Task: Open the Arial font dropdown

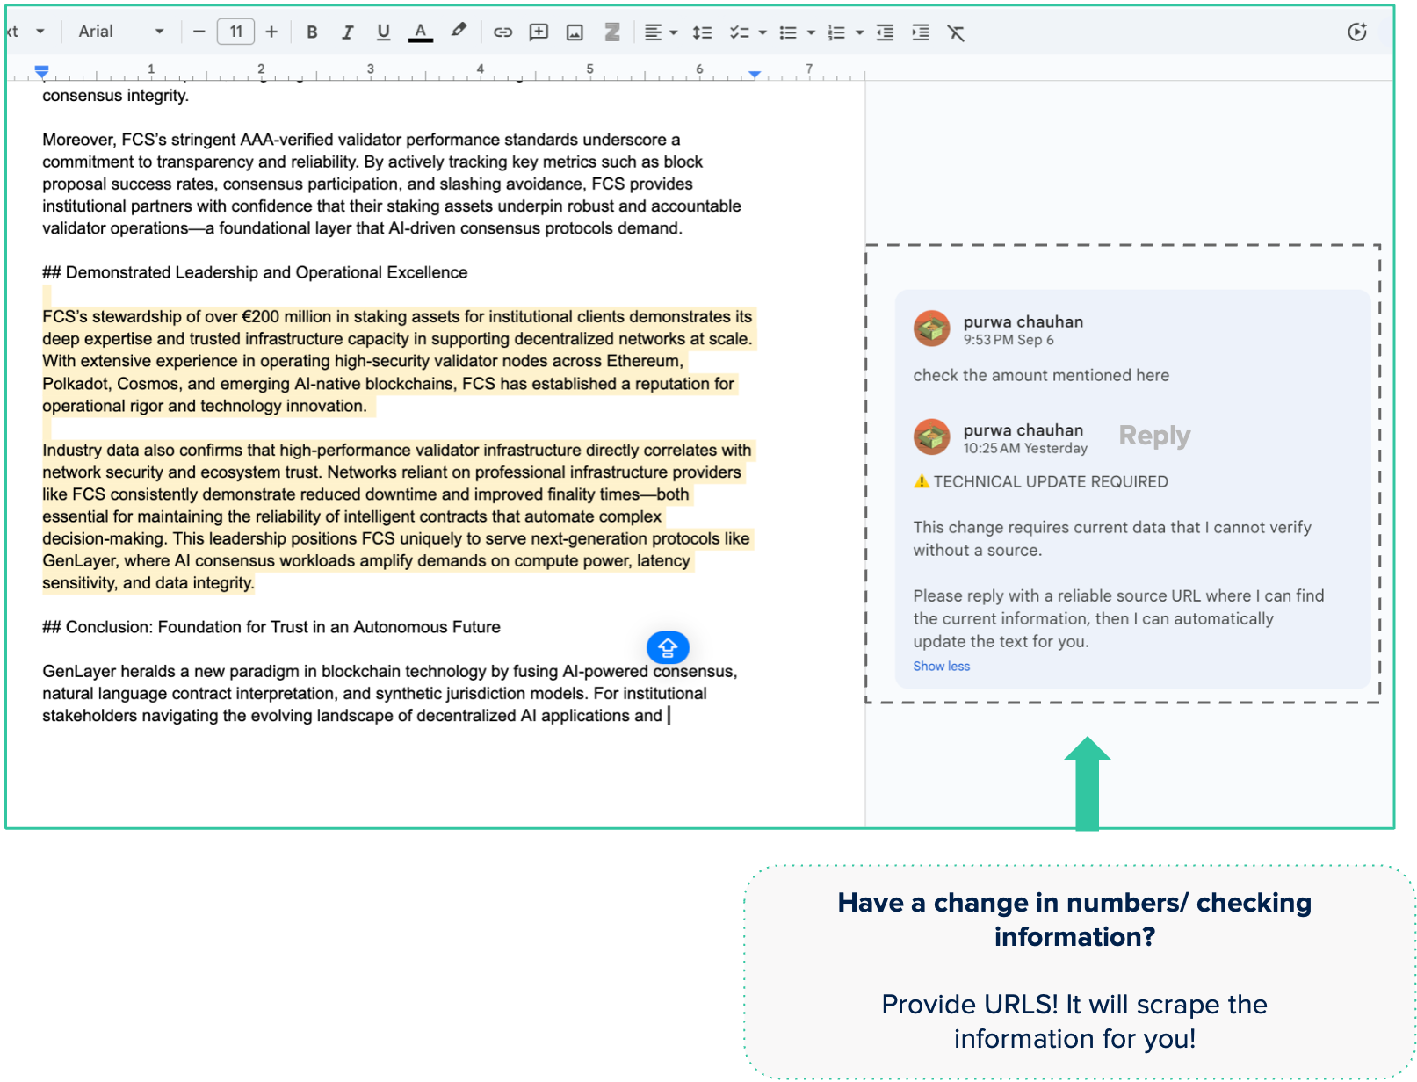Action: point(120,32)
